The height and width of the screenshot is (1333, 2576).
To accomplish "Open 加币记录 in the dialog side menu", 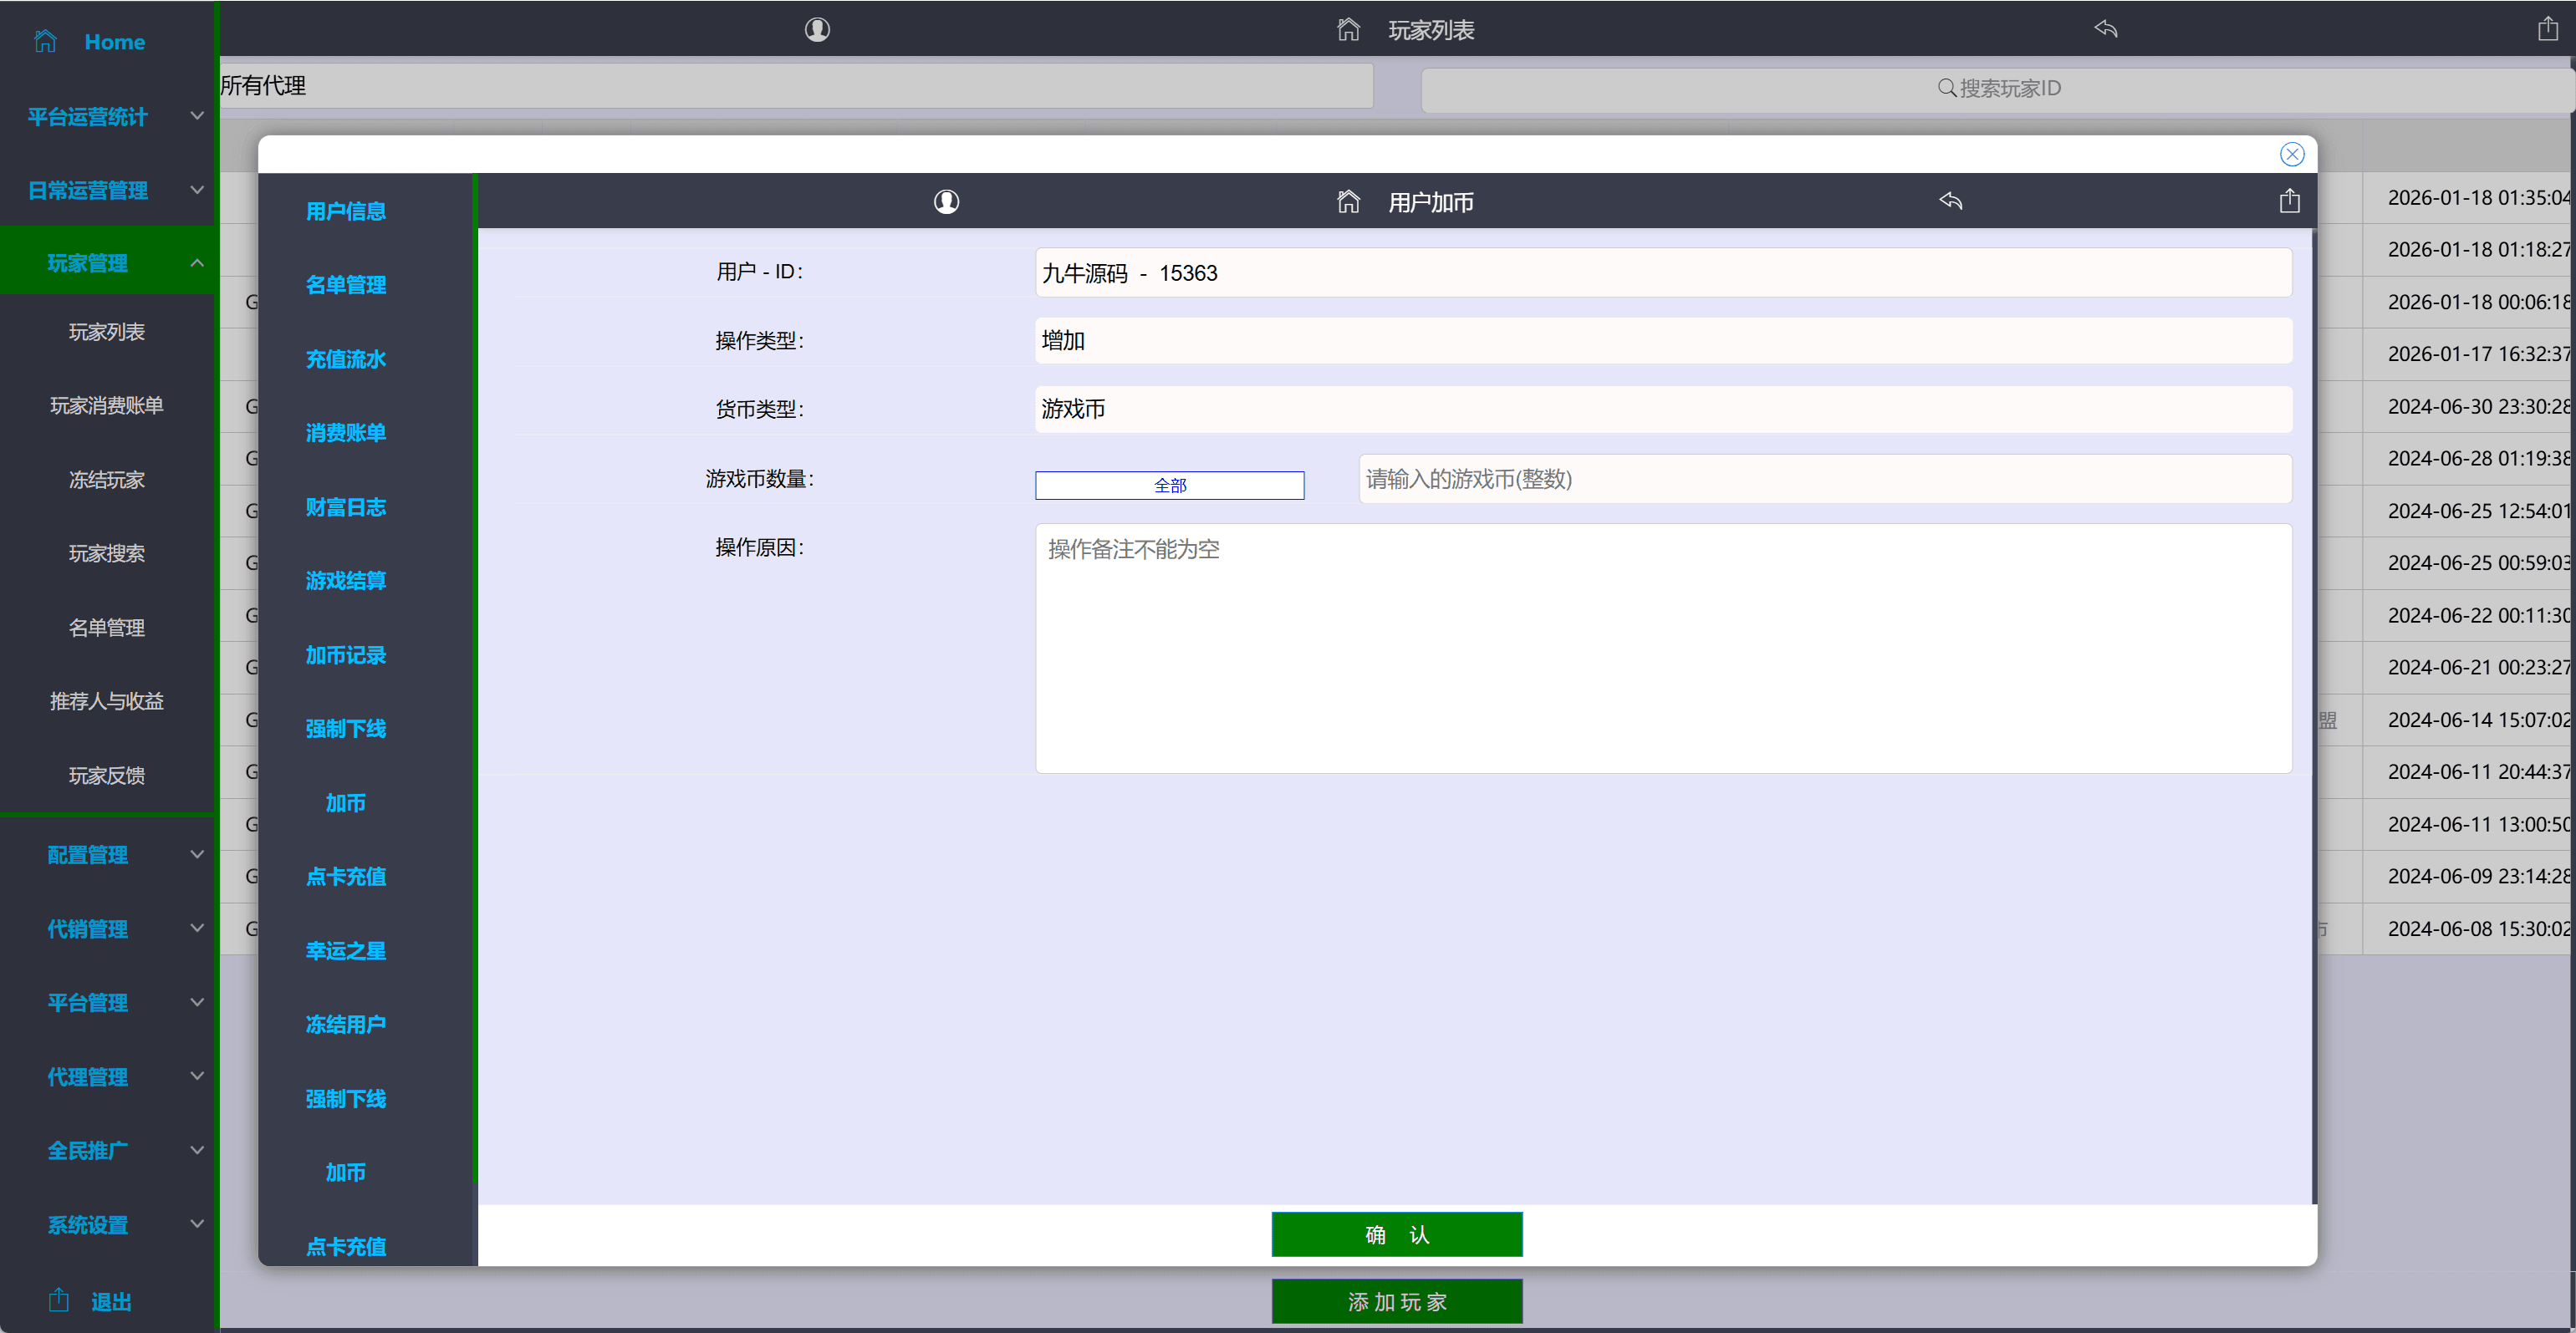I will coord(345,655).
